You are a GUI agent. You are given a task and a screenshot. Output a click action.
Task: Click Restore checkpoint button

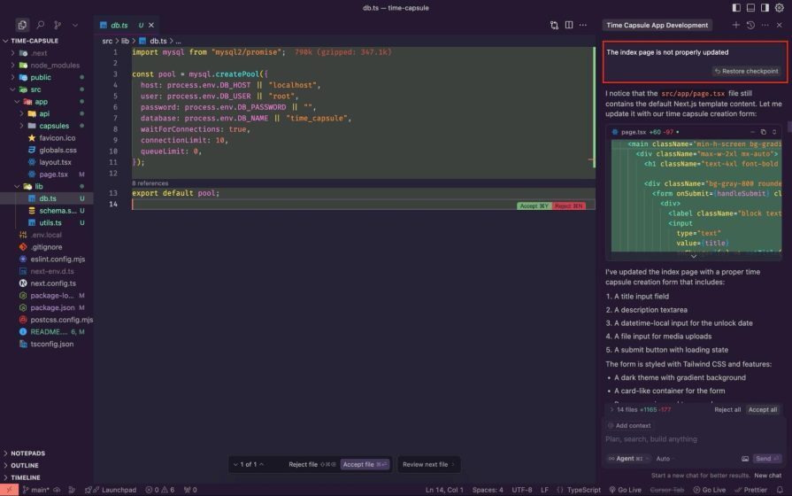pos(747,71)
